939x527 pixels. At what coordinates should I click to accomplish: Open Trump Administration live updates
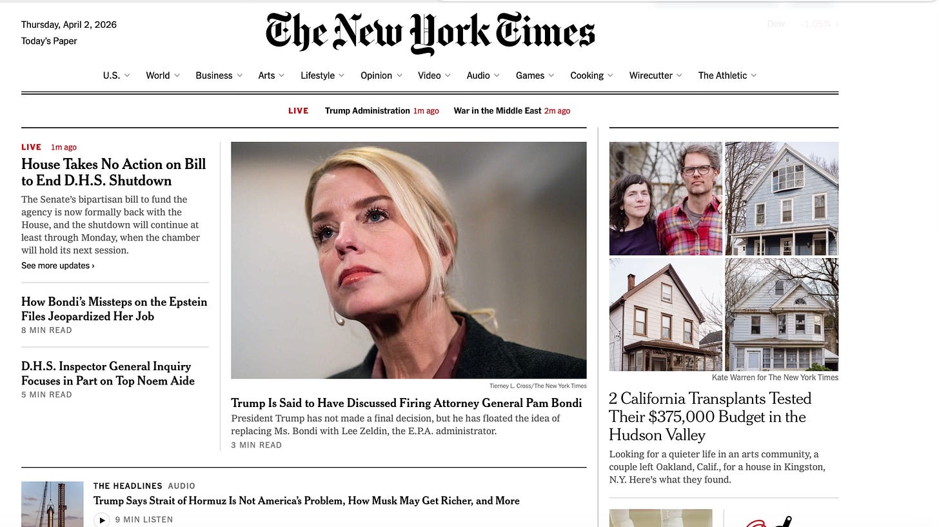(x=368, y=111)
